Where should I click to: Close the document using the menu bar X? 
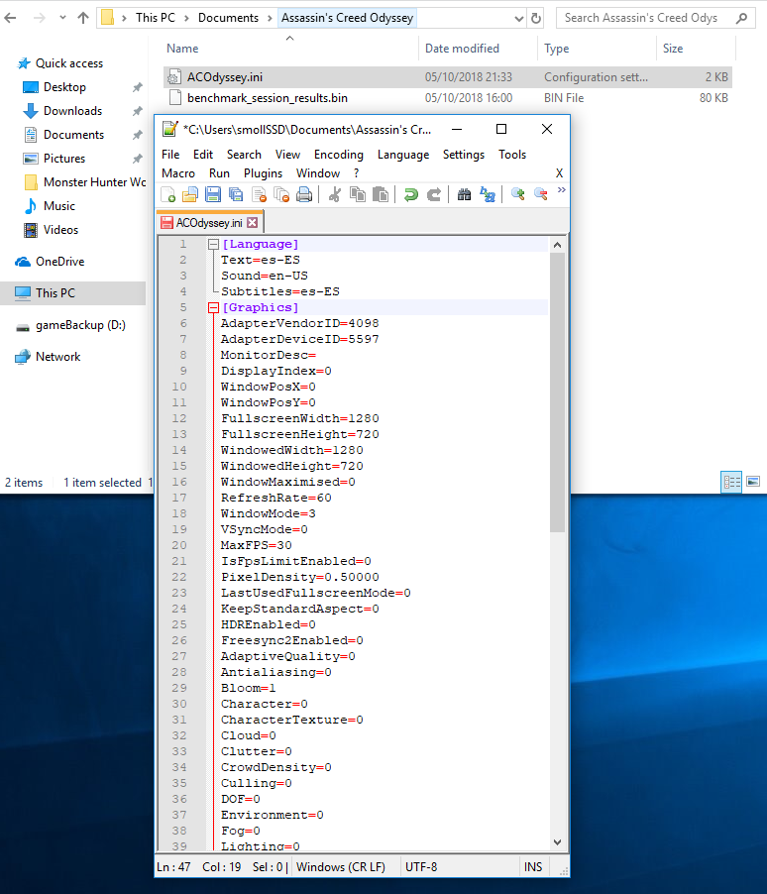(x=560, y=173)
